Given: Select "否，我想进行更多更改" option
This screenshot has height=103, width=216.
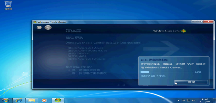Looking at the screenshot, I should [x=89, y=73].
